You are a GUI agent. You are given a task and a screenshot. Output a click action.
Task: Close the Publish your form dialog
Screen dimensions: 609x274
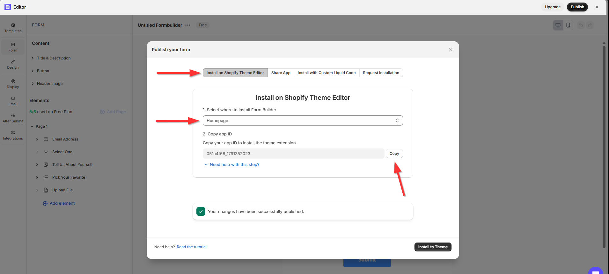(x=451, y=50)
